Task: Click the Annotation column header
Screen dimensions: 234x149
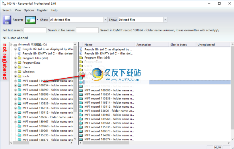Action: click(x=152, y=45)
